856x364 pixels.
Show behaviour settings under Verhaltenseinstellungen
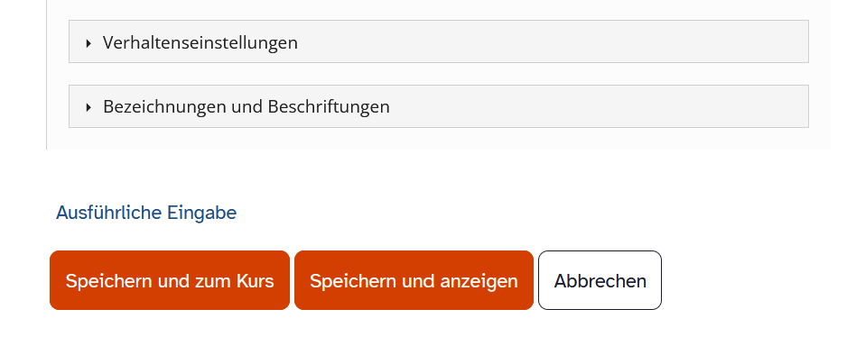click(x=200, y=42)
